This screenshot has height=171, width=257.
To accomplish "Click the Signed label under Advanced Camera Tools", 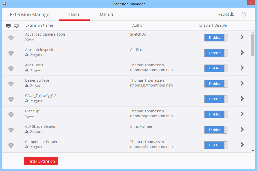I will point(30,39).
